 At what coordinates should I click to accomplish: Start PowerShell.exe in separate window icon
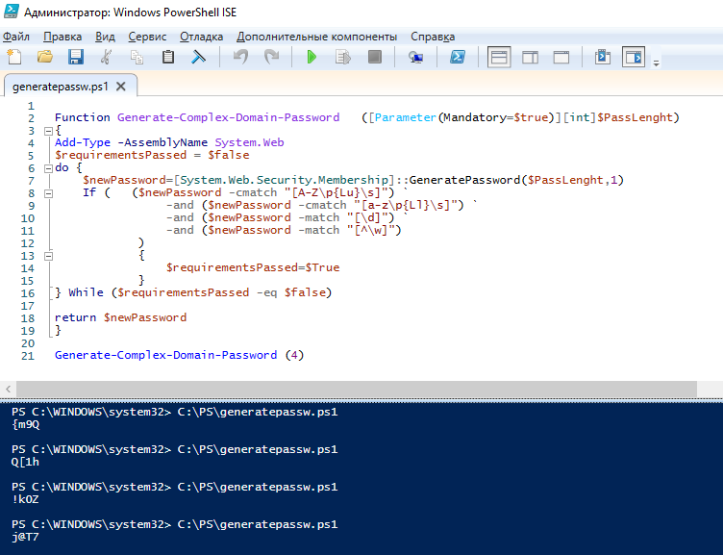(458, 57)
